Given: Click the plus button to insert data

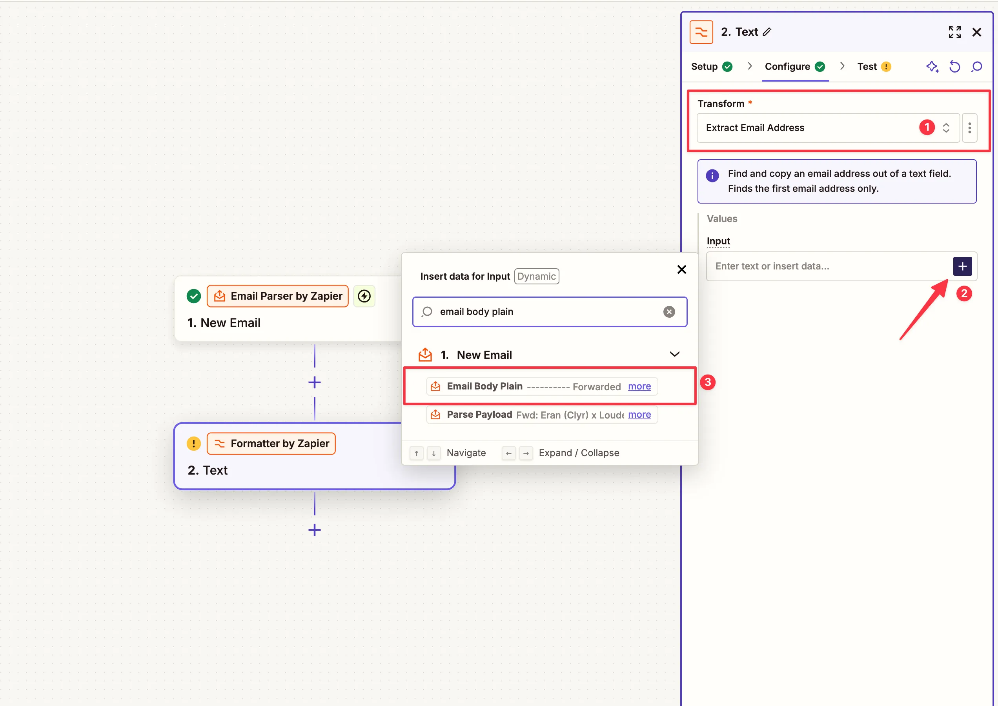Looking at the screenshot, I should click(x=962, y=266).
